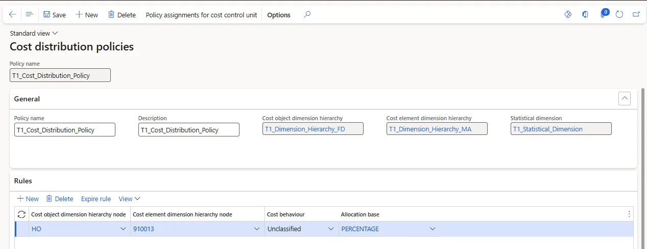The height and width of the screenshot is (249, 647).
Task: Click the header Policy name field
Action: click(60, 75)
